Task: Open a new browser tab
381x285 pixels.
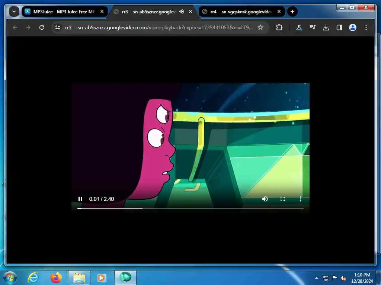Action: click(292, 12)
